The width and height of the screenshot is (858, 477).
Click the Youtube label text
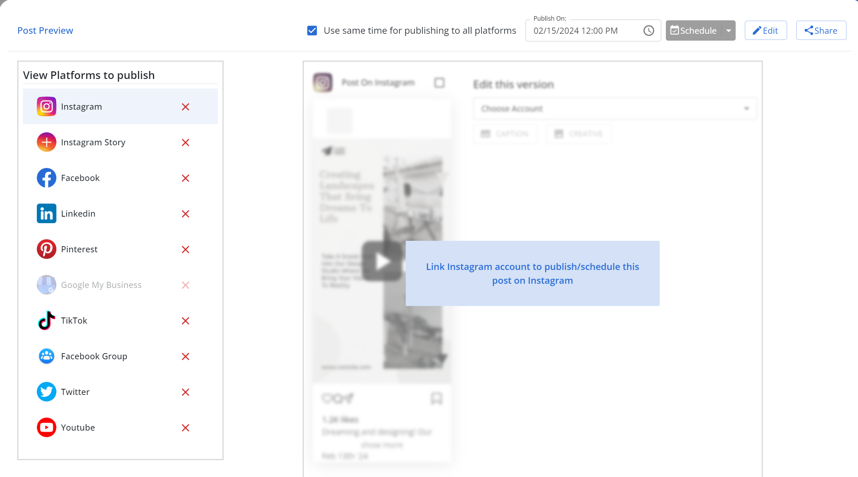78,428
